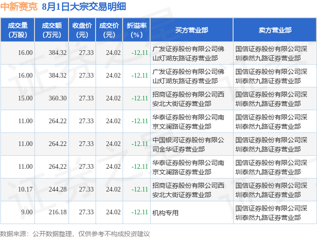Click the 8月1日大宗交易明细 title text
This screenshot has width=317, height=238.
point(84,7)
